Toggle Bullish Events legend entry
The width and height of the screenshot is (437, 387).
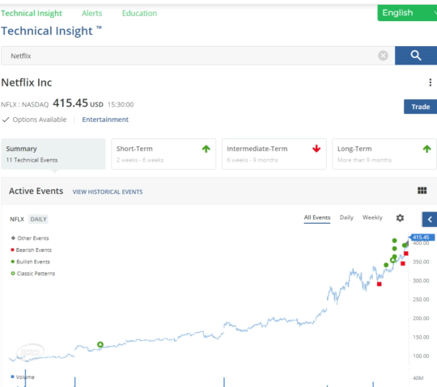coord(31,262)
